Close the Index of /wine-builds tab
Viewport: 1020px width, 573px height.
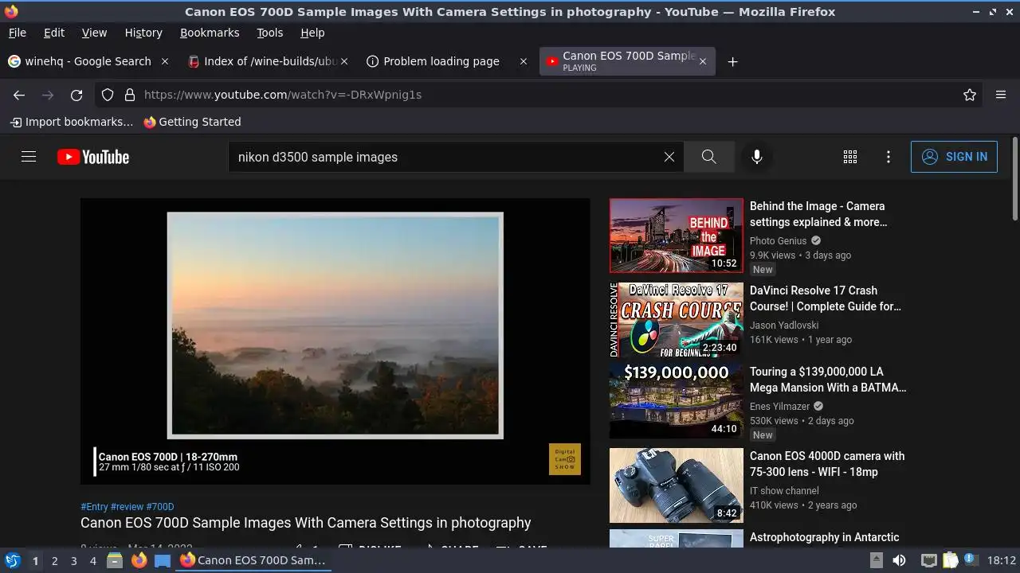coord(345,61)
